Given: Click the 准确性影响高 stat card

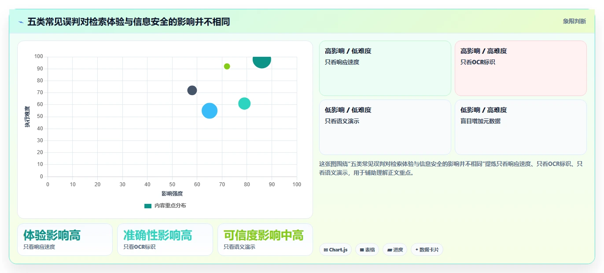Looking at the screenshot, I should (165, 240).
